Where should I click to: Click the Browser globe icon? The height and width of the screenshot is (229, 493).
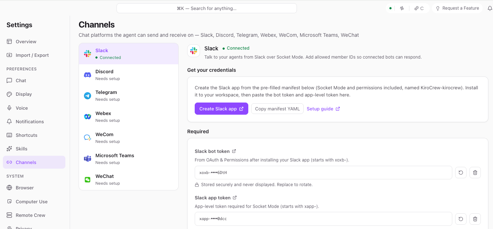(9, 188)
